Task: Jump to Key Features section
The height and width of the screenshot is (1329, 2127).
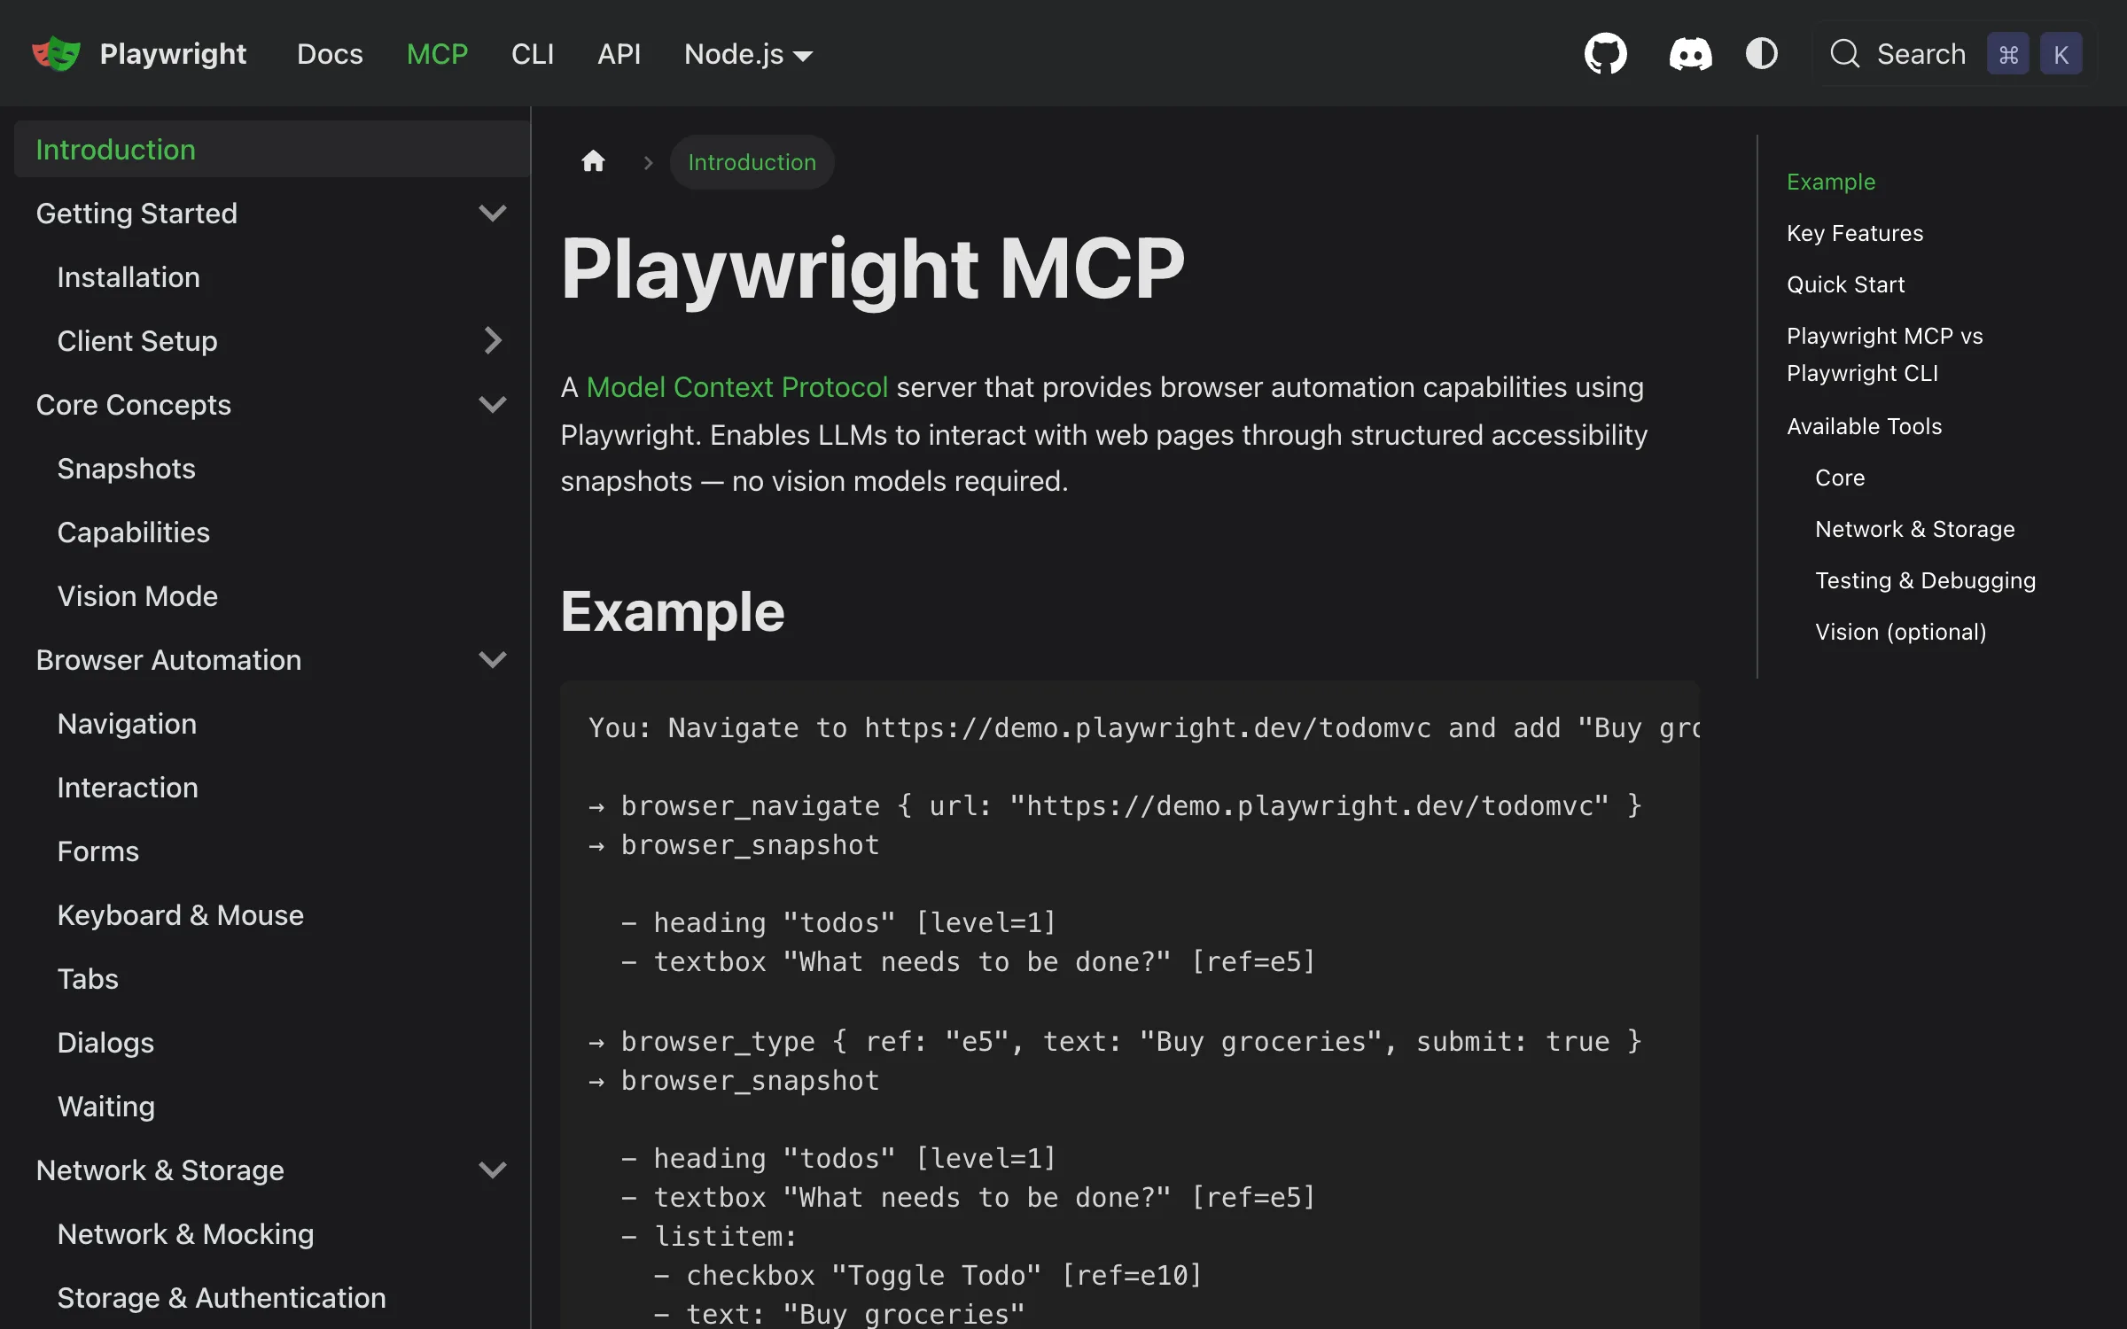Action: pyautogui.click(x=1855, y=233)
